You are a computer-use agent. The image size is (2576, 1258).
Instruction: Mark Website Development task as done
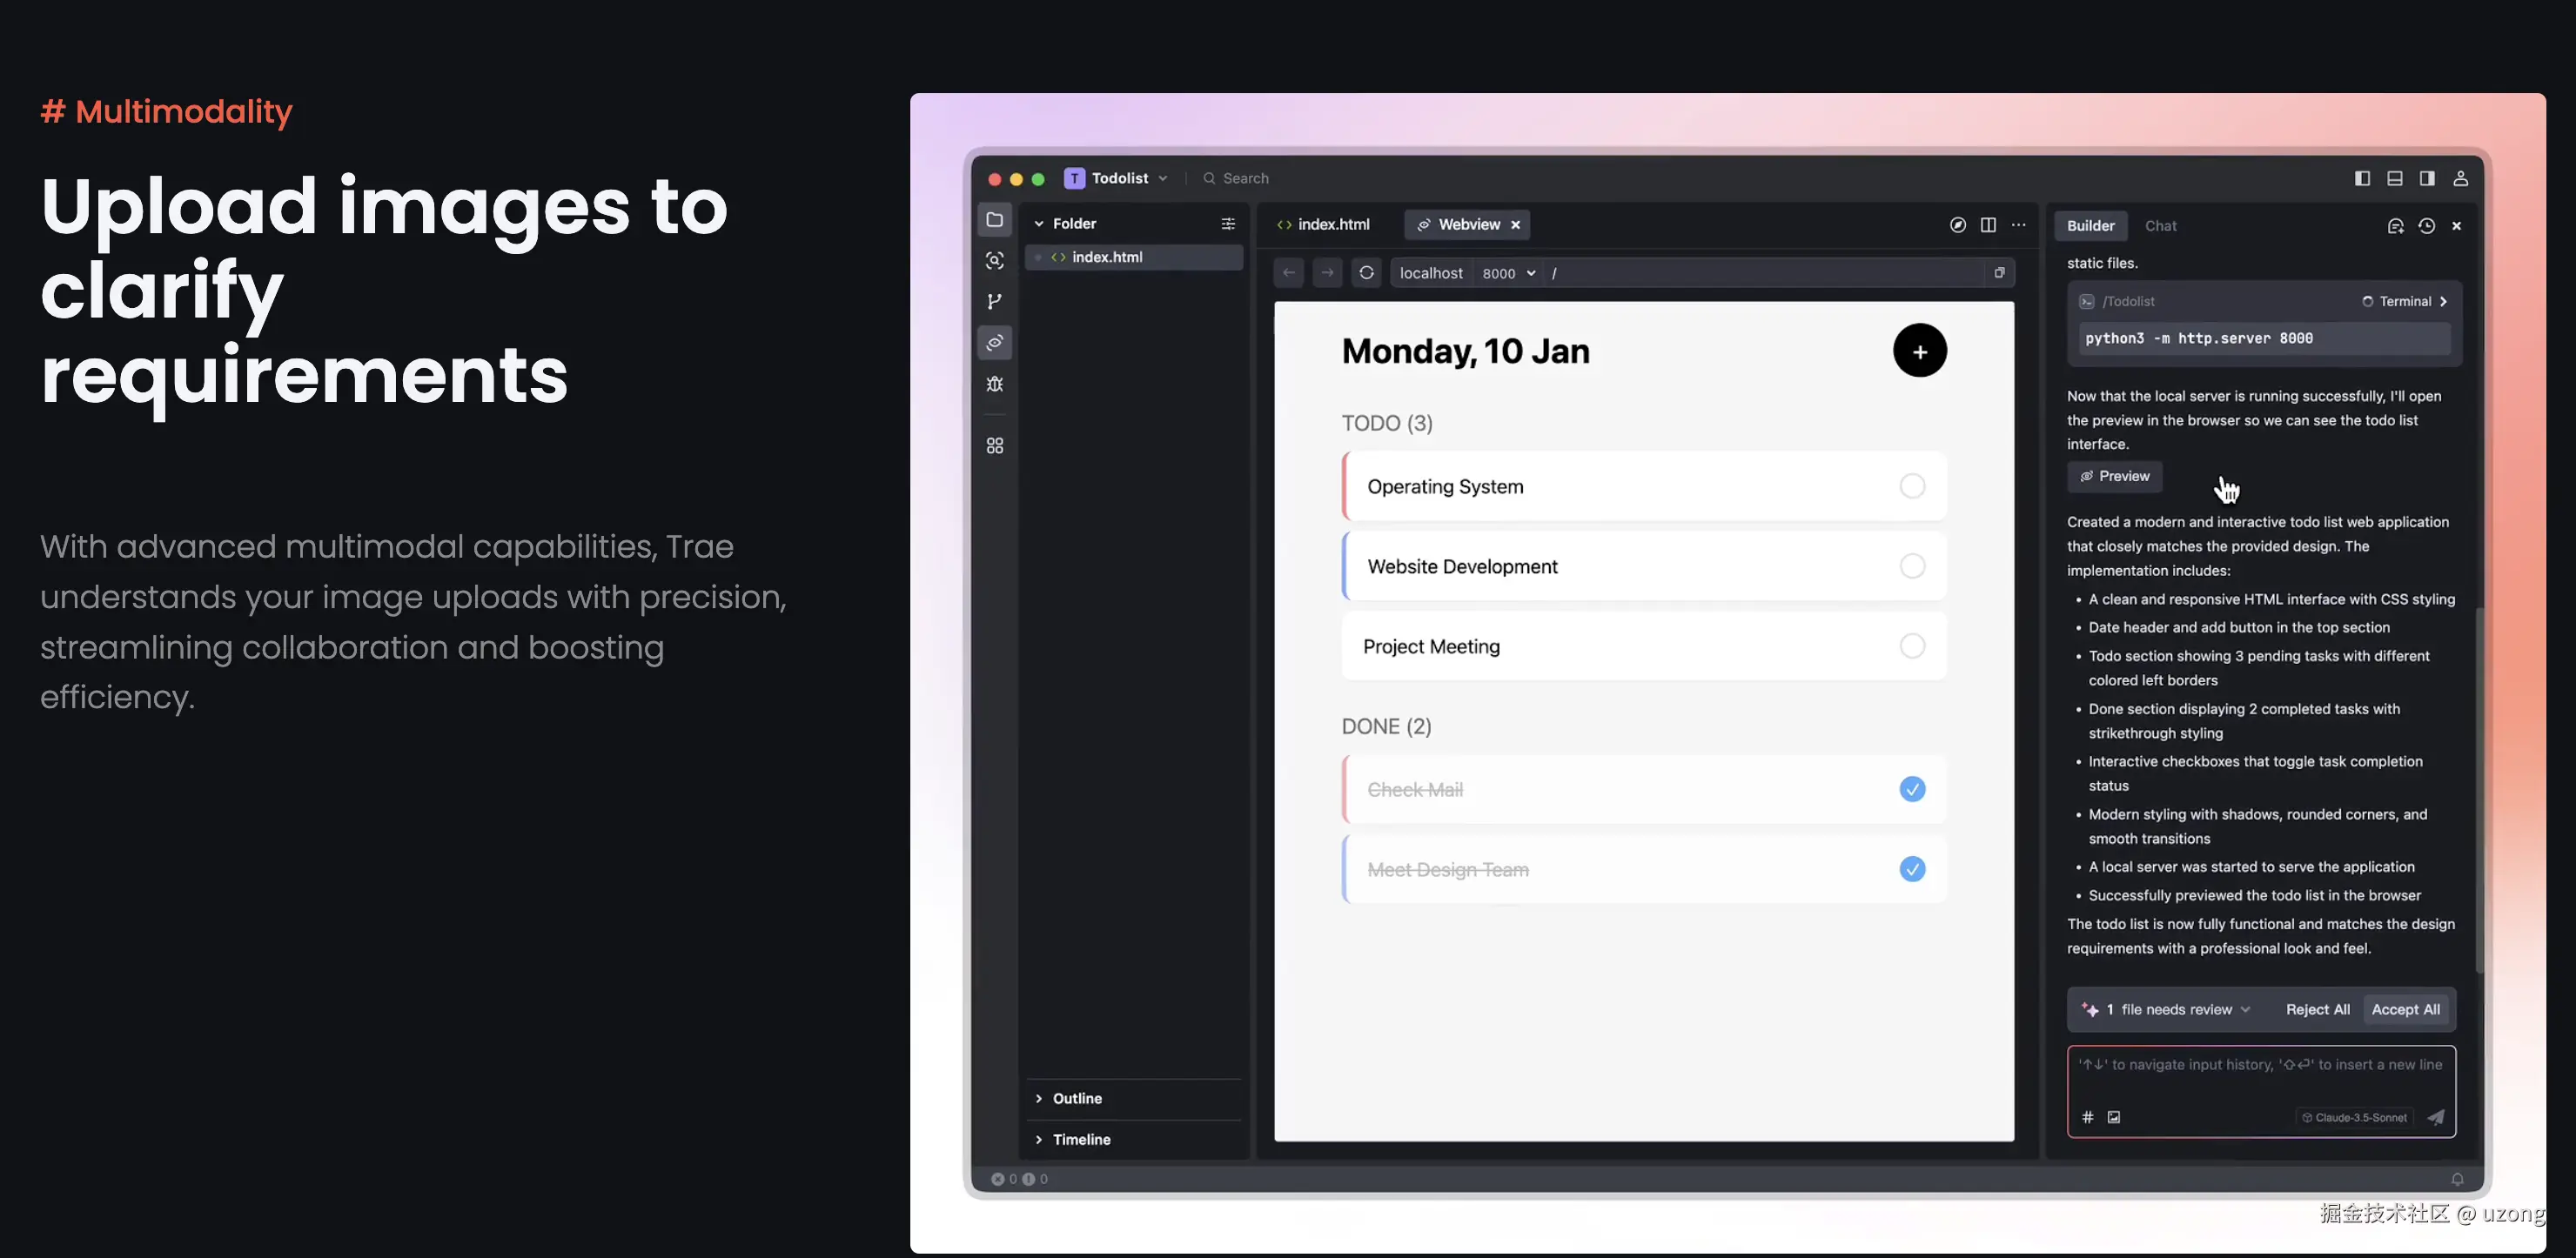(x=1912, y=567)
